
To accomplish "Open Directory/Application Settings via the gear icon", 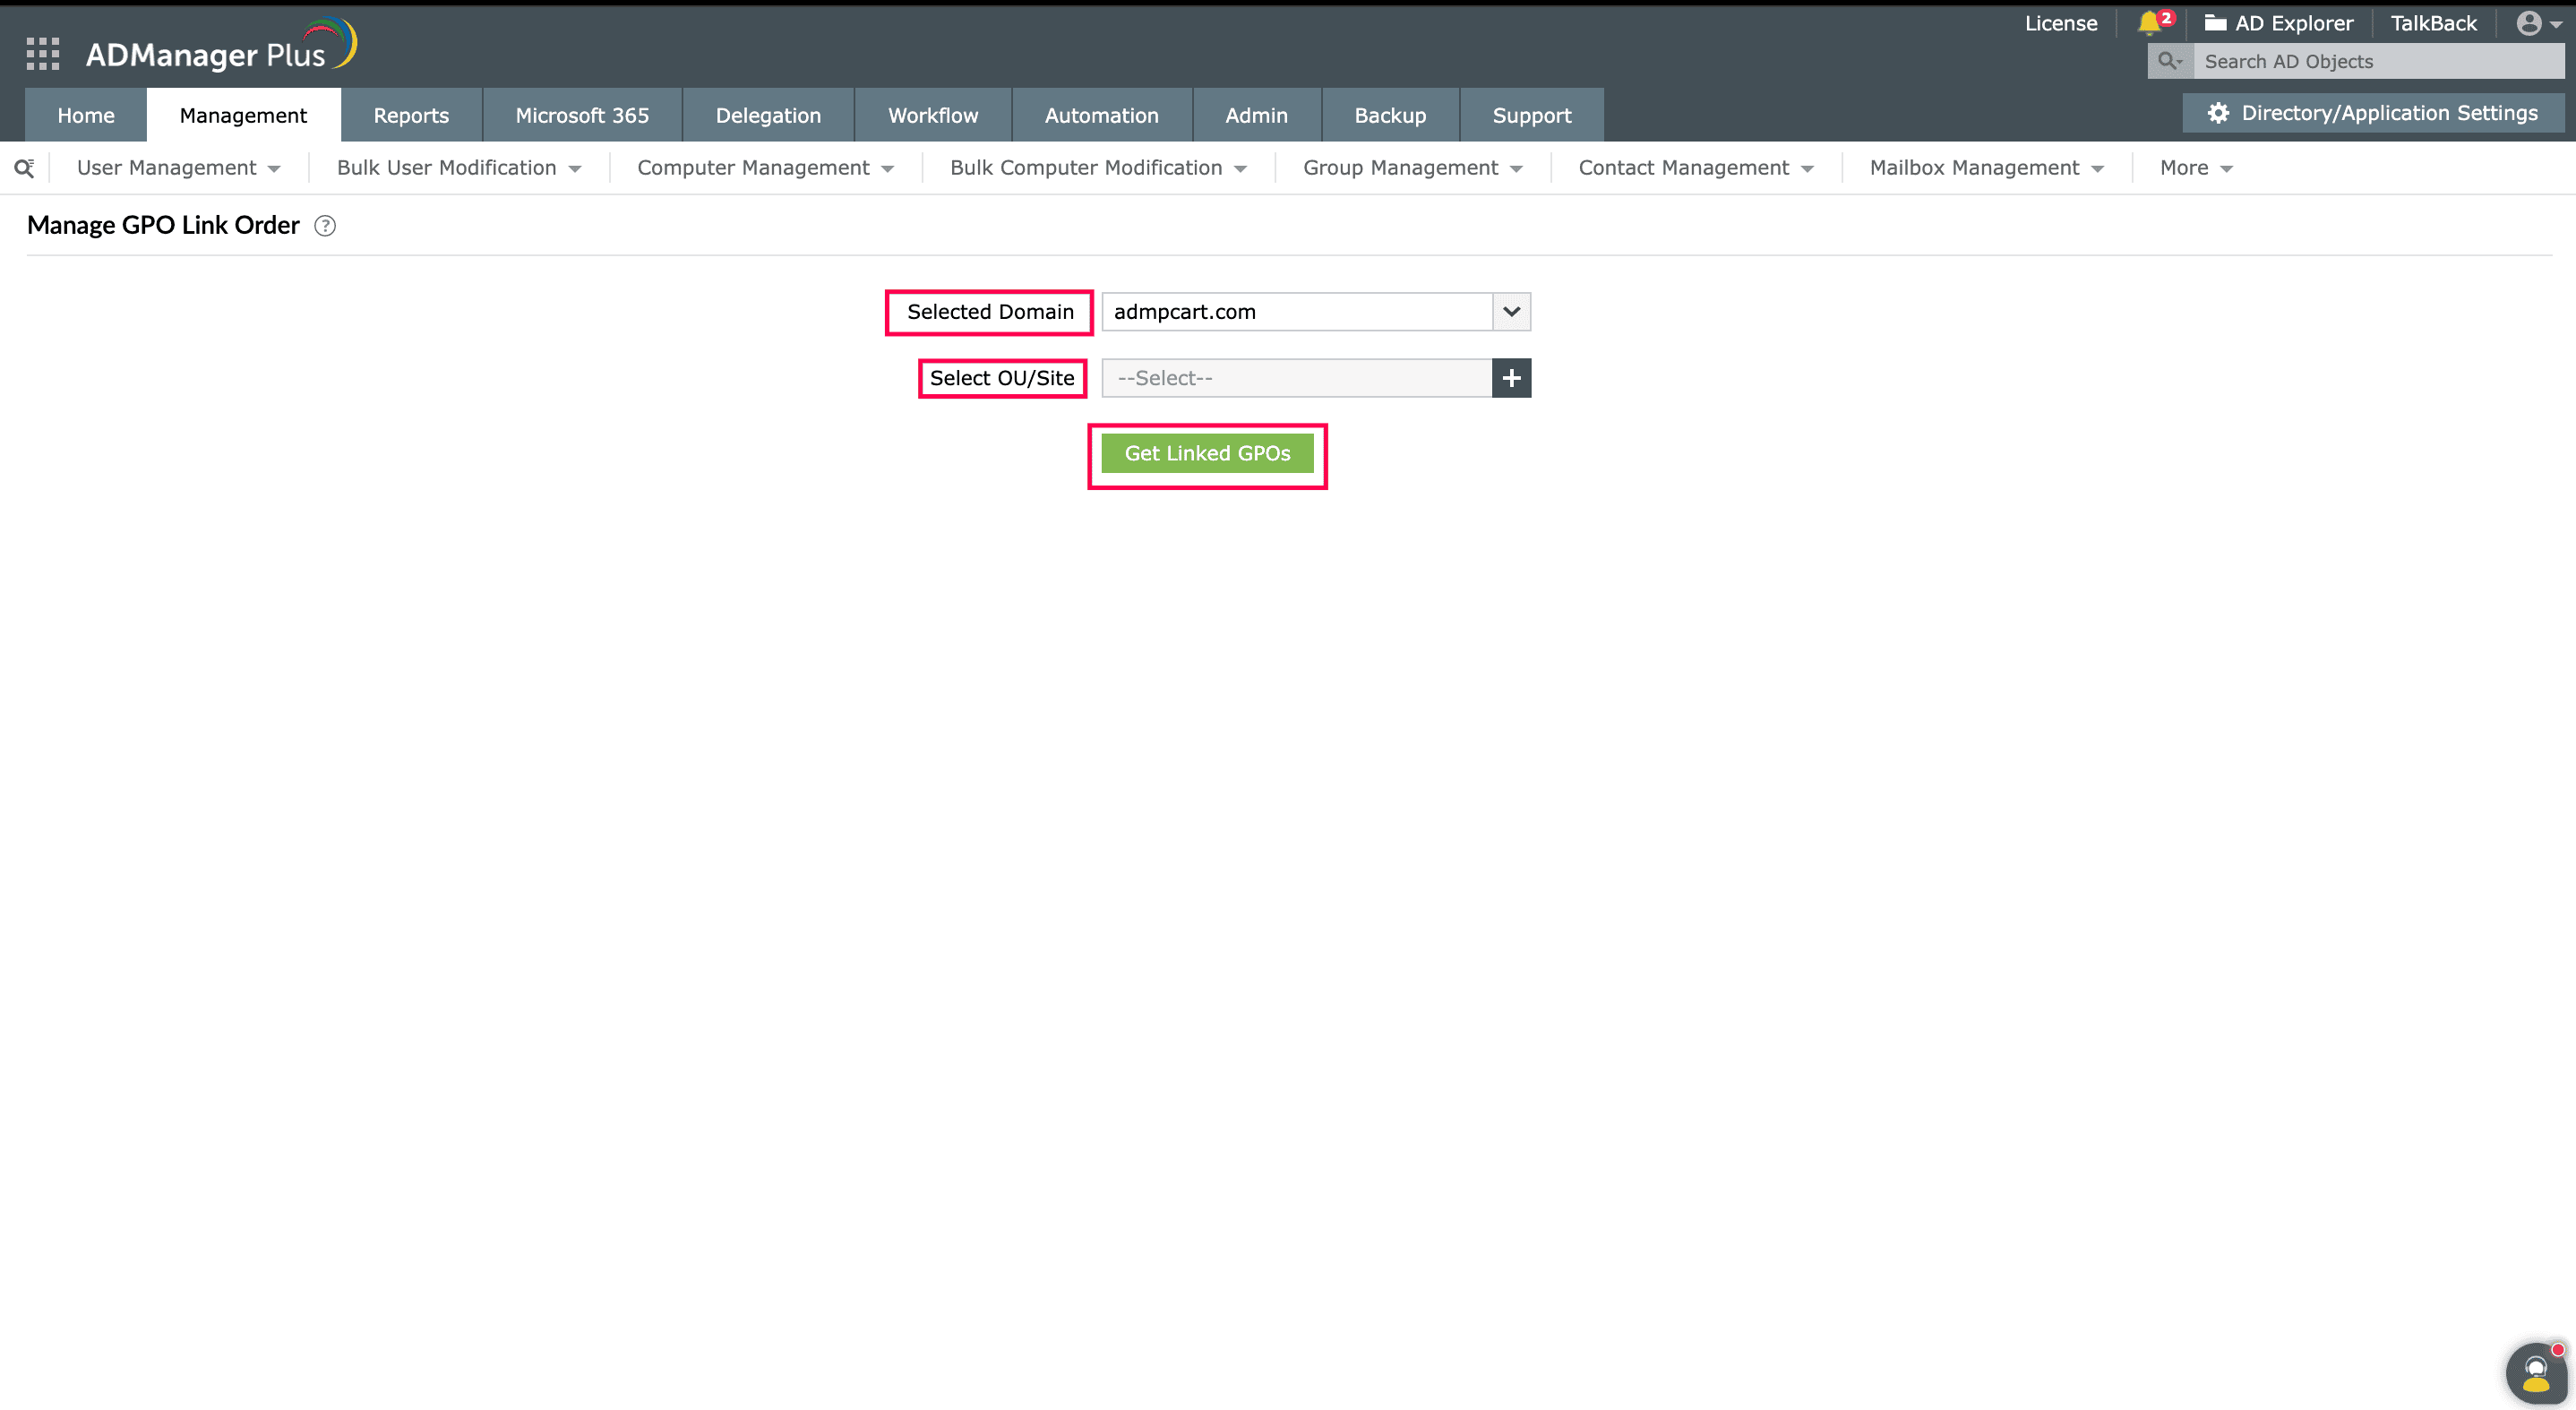I will point(2218,112).
